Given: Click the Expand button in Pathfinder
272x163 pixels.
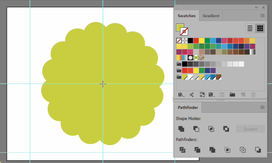Looking at the screenshot, I should (x=250, y=129).
